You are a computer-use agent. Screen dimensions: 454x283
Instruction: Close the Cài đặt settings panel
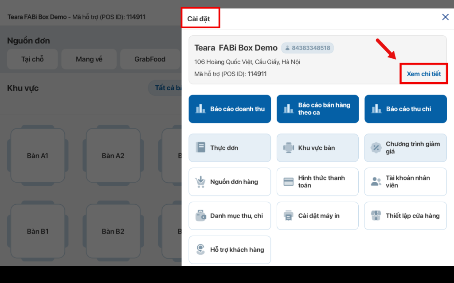(445, 17)
